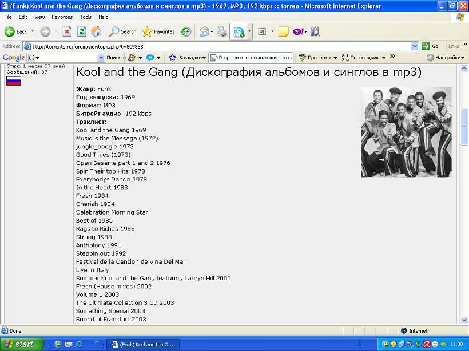Click Разрешить всплывающие окна button

pyautogui.click(x=251, y=58)
